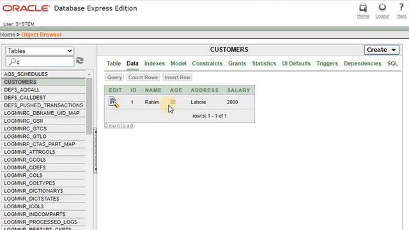This screenshot has width=409, height=230.
Task: Click the Insert Row button
Action: [178, 77]
